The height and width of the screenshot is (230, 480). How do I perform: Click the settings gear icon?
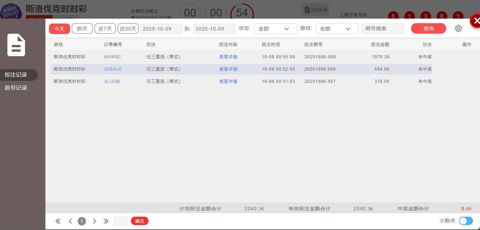[x=458, y=28]
